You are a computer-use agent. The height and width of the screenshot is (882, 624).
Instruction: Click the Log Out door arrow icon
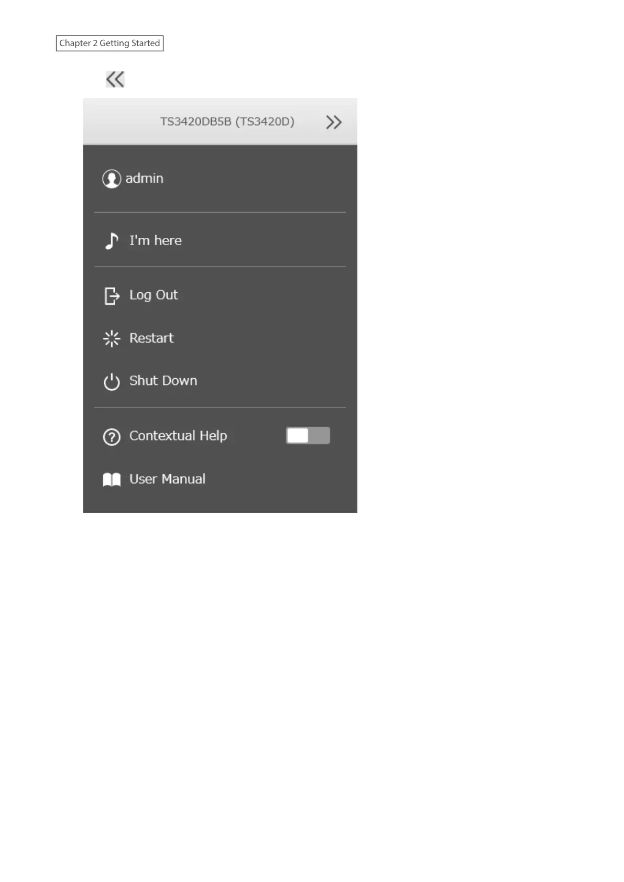112,296
